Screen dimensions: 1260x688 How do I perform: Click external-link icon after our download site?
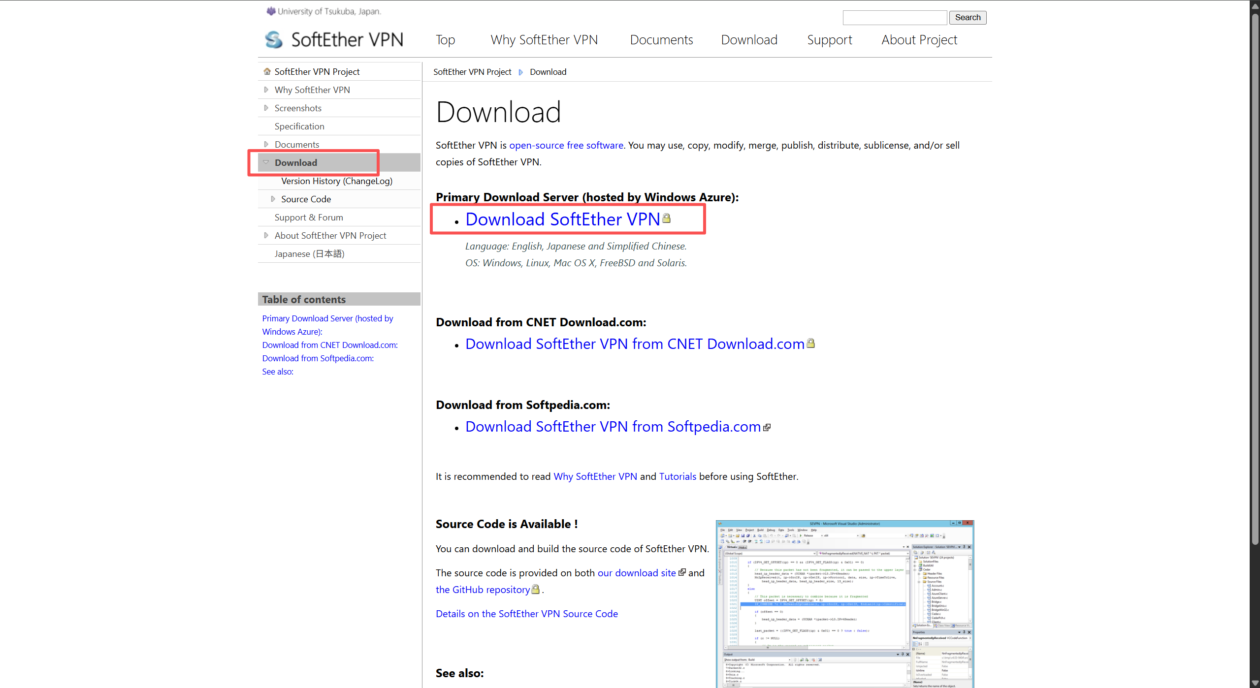tap(682, 572)
